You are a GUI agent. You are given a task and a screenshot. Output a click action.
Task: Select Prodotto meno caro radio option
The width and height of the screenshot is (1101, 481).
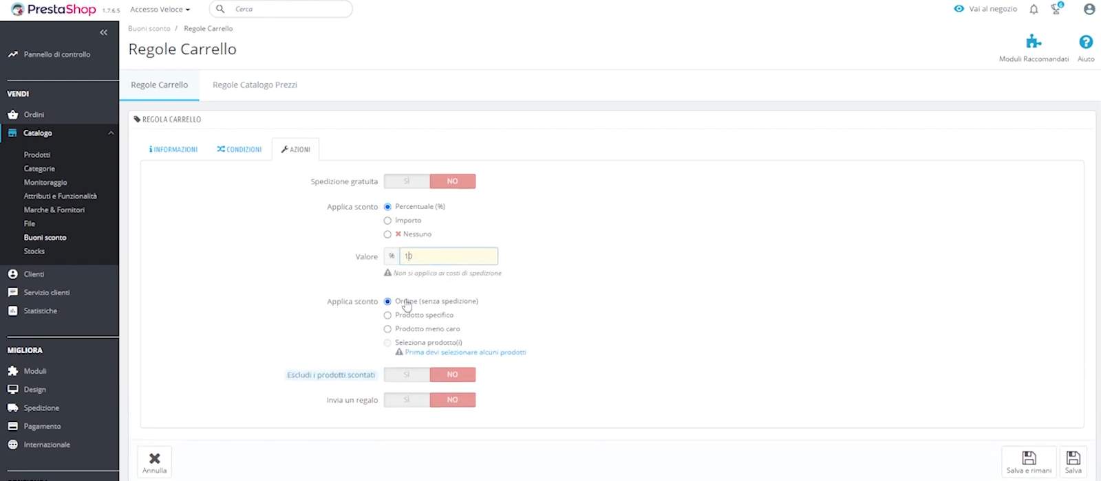(x=387, y=329)
